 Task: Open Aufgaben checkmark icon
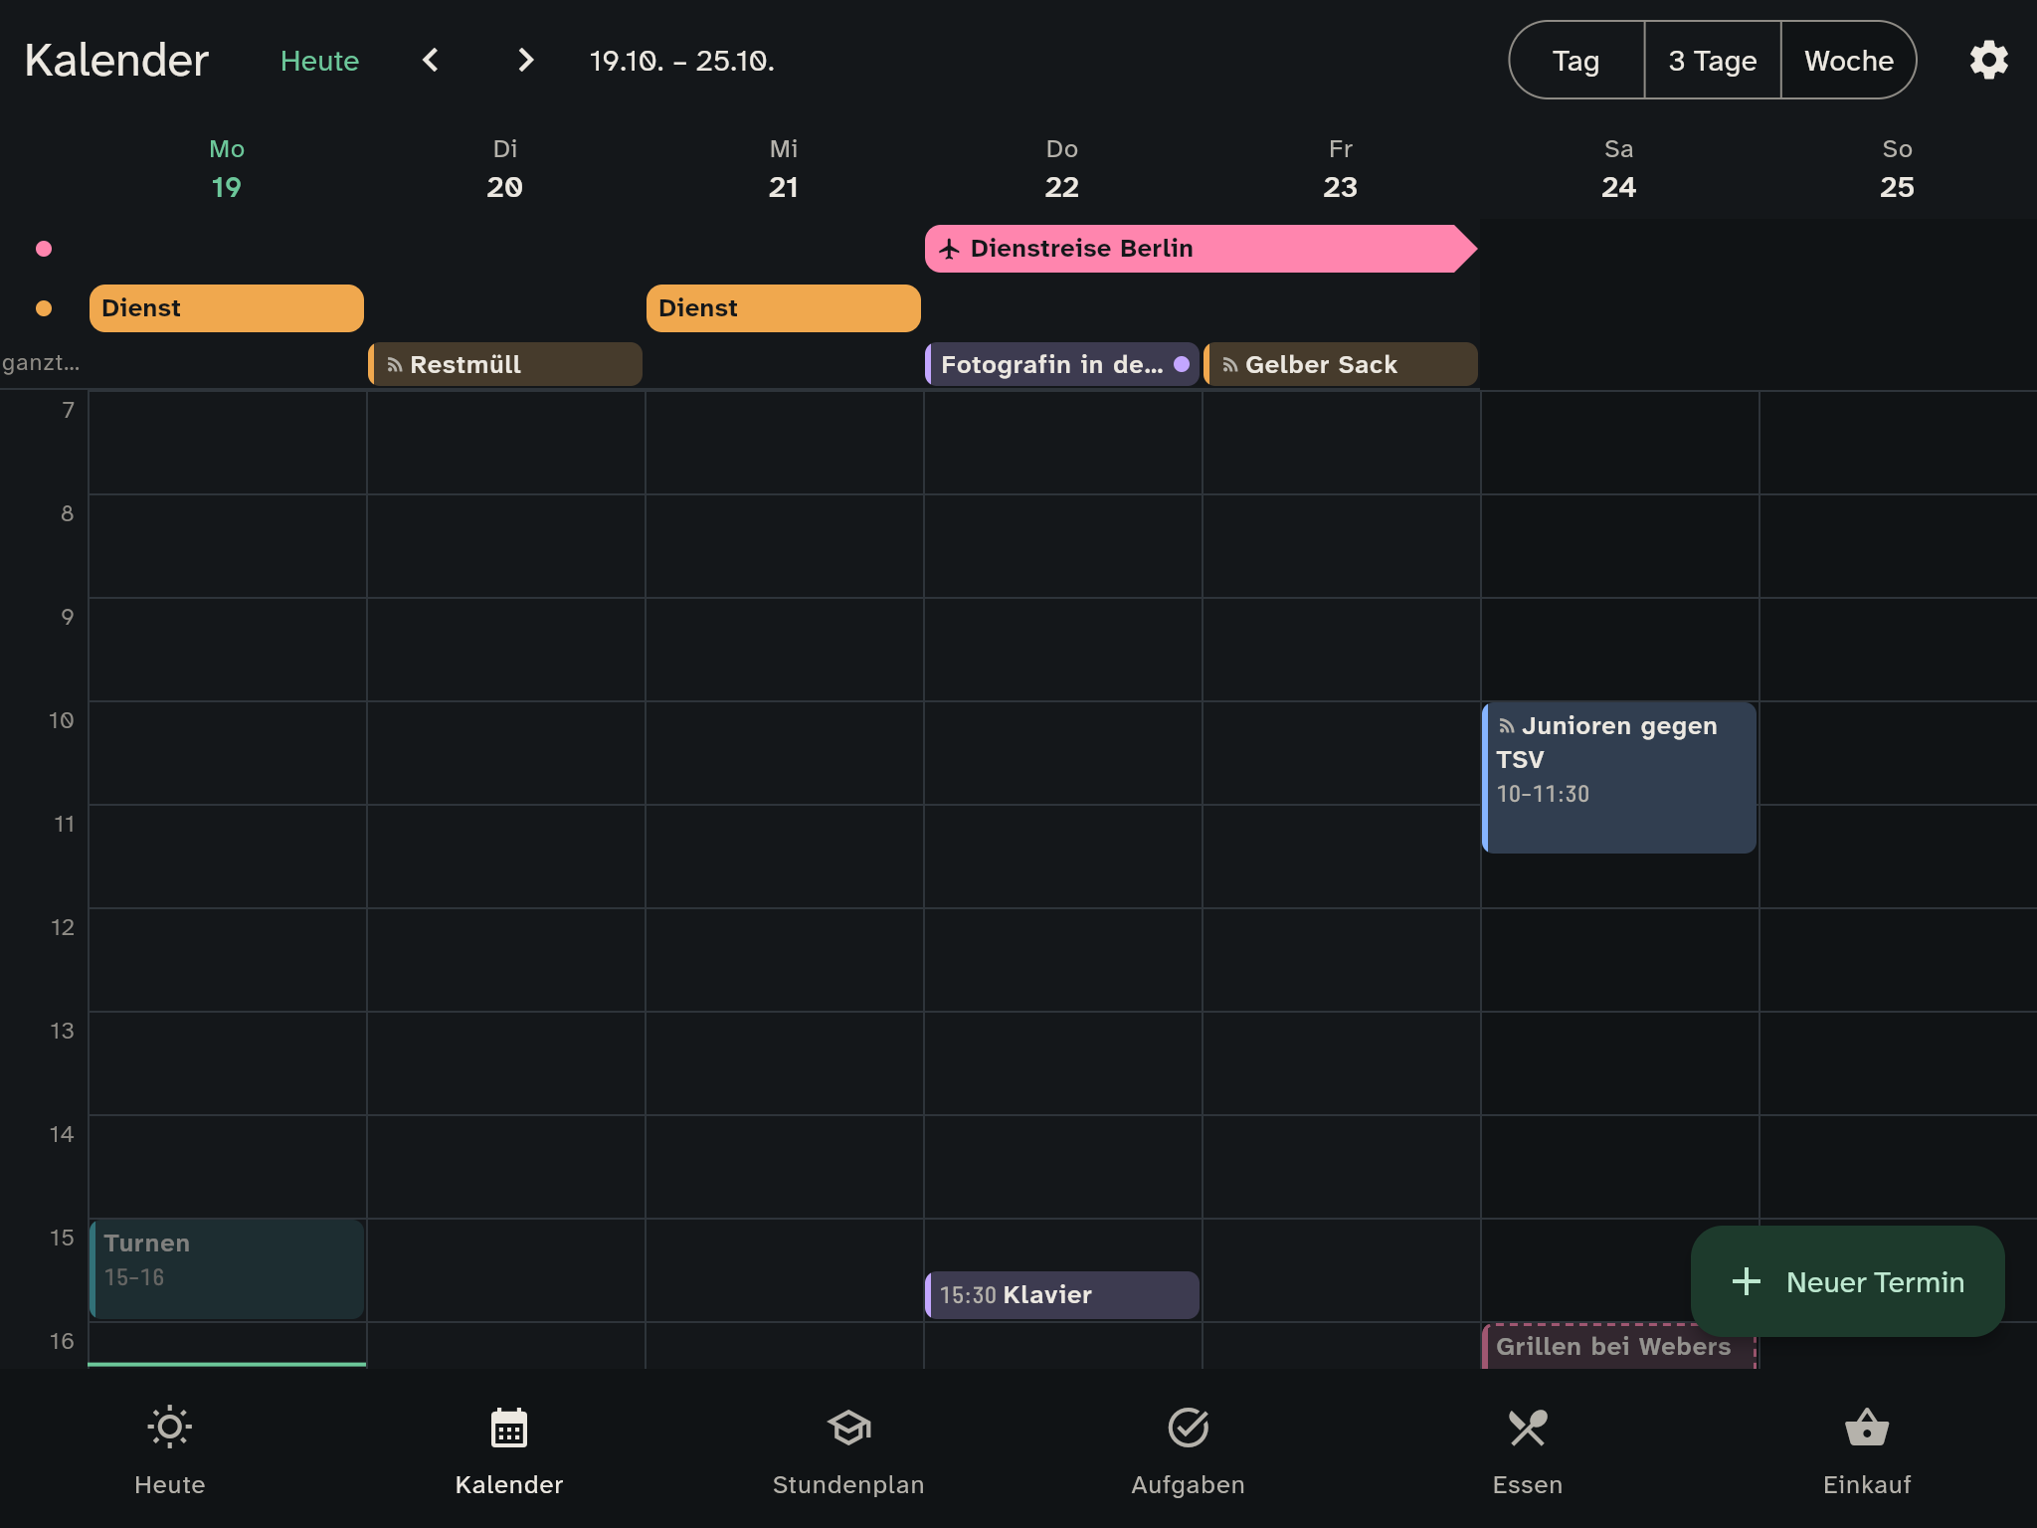pyautogui.click(x=1188, y=1428)
